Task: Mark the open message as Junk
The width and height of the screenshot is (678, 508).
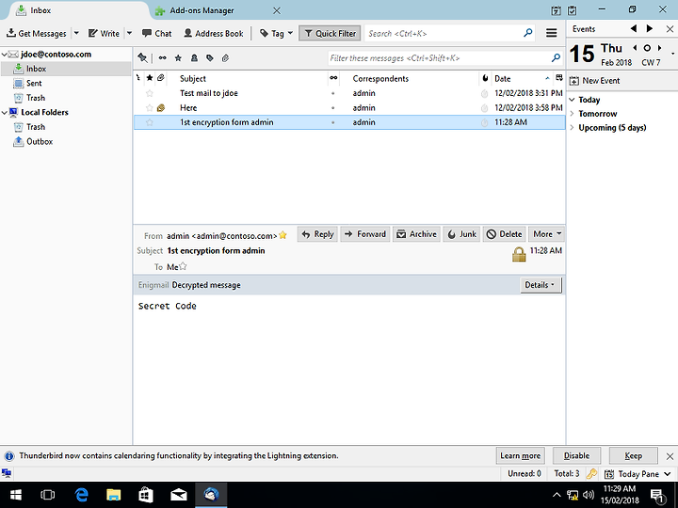Action: tap(461, 234)
